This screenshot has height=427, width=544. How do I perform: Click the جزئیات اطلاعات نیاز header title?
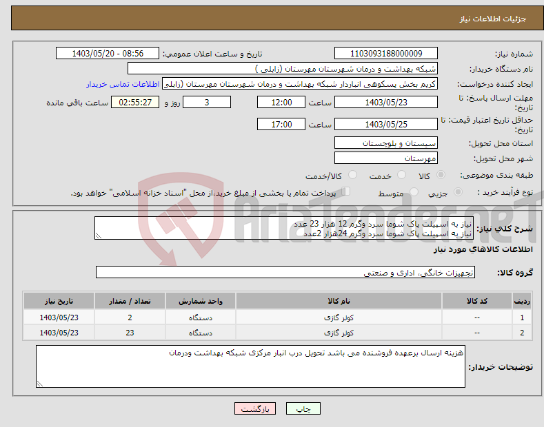pyautogui.click(x=493, y=19)
